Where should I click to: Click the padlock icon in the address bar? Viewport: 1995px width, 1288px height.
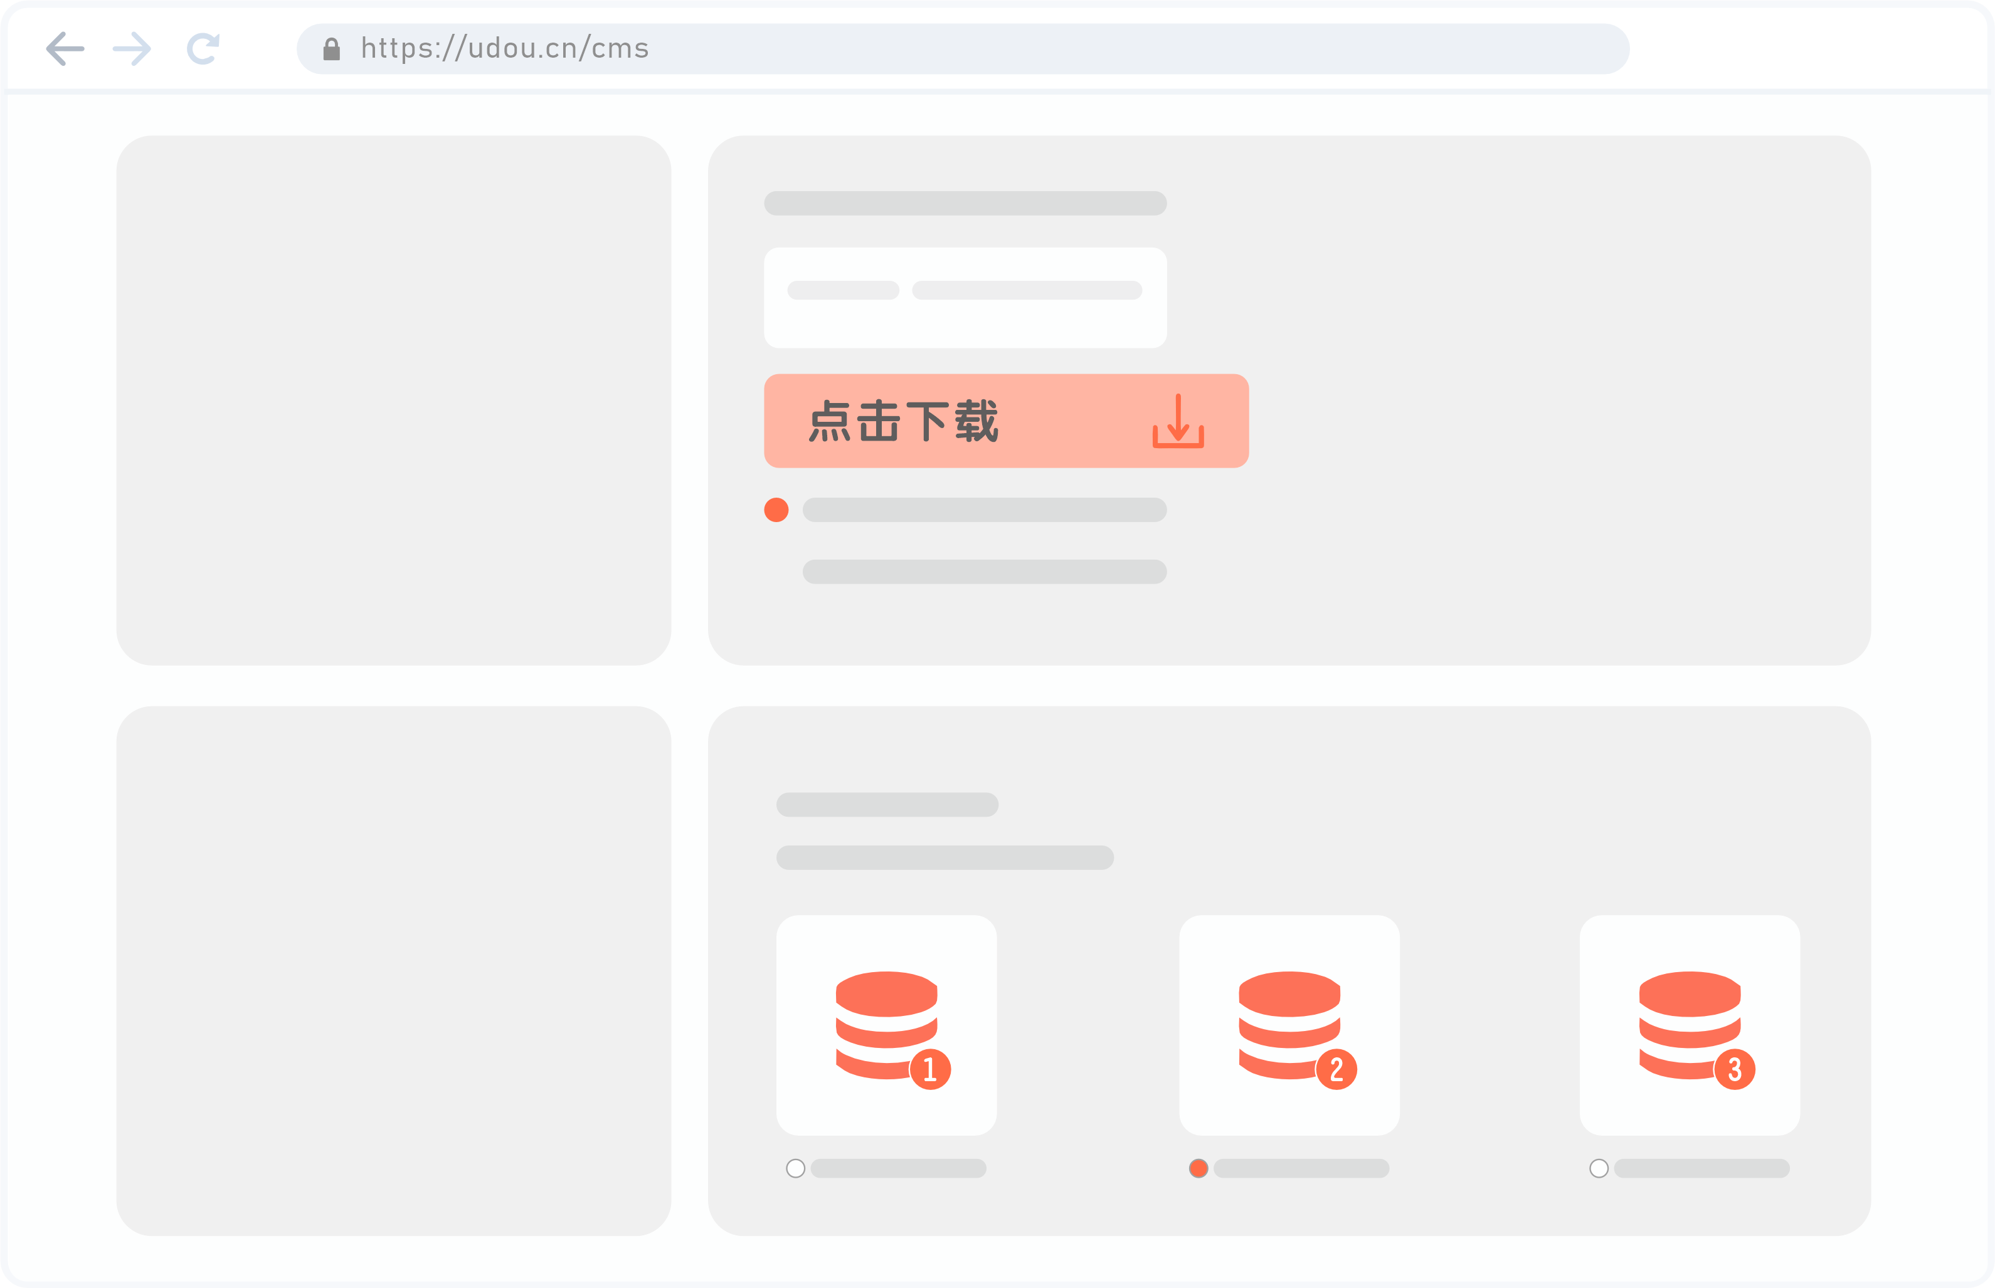(331, 50)
